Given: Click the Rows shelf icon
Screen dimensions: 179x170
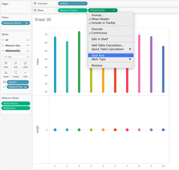Looking at the screenshot, I should point(35,10).
